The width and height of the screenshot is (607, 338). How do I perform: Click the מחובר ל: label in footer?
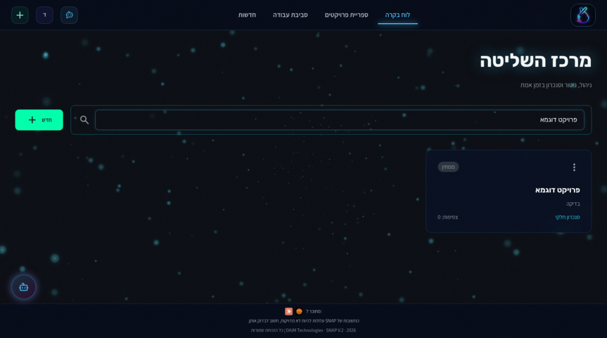(314, 311)
